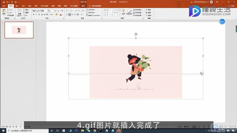Viewport: 237px width, 133px height.
Task: Click the PowerPoint icon in the taskbar
Action: tap(119, 131)
